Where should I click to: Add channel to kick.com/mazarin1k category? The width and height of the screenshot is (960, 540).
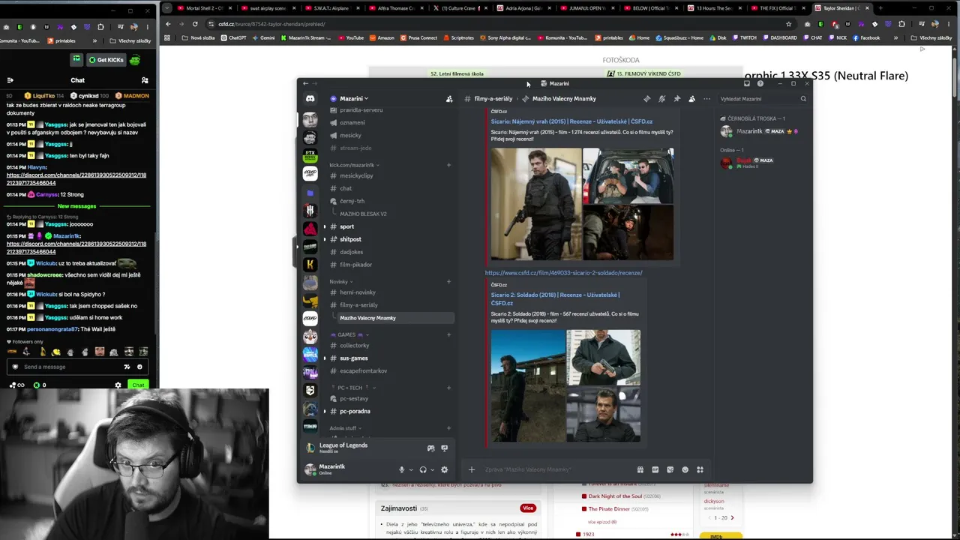448,165
